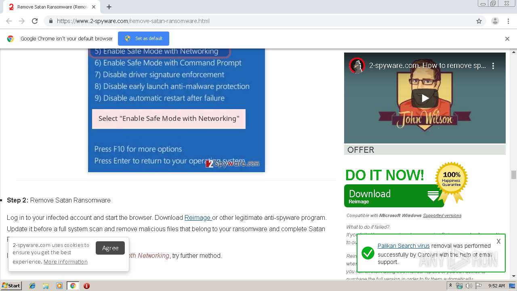The image size is (517, 291).
Task: Click the address bar URL
Action: tap(133, 21)
